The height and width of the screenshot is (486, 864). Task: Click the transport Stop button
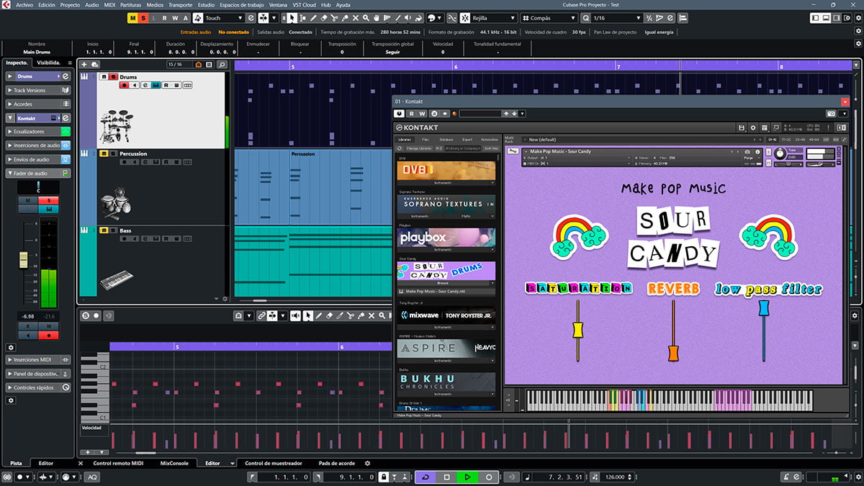coord(447,477)
